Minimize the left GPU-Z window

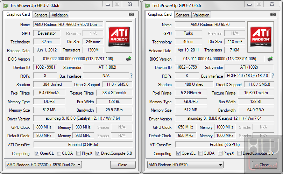point(108,4)
